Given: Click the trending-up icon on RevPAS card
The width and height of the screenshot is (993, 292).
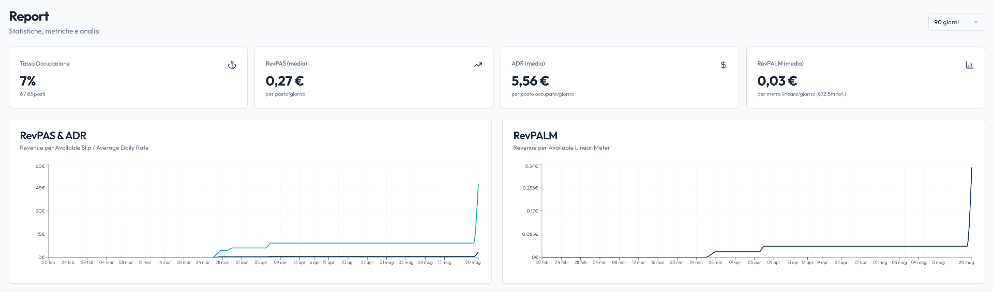Looking at the screenshot, I should [x=478, y=64].
